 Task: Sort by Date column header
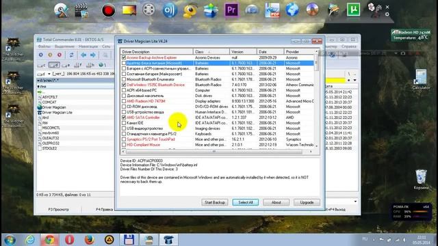[270, 52]
